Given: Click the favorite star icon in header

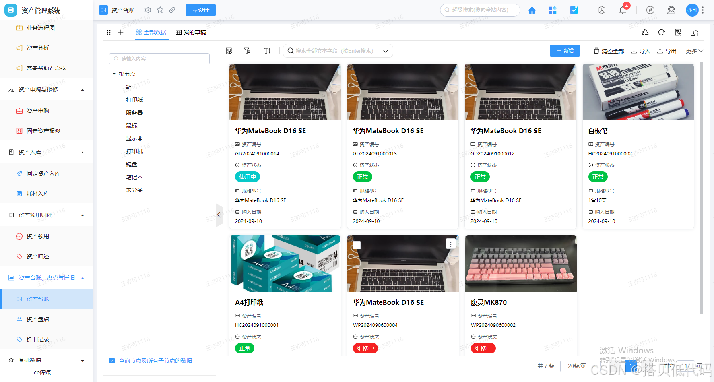Looking at the screenshot, I should (x=160, y=10).
